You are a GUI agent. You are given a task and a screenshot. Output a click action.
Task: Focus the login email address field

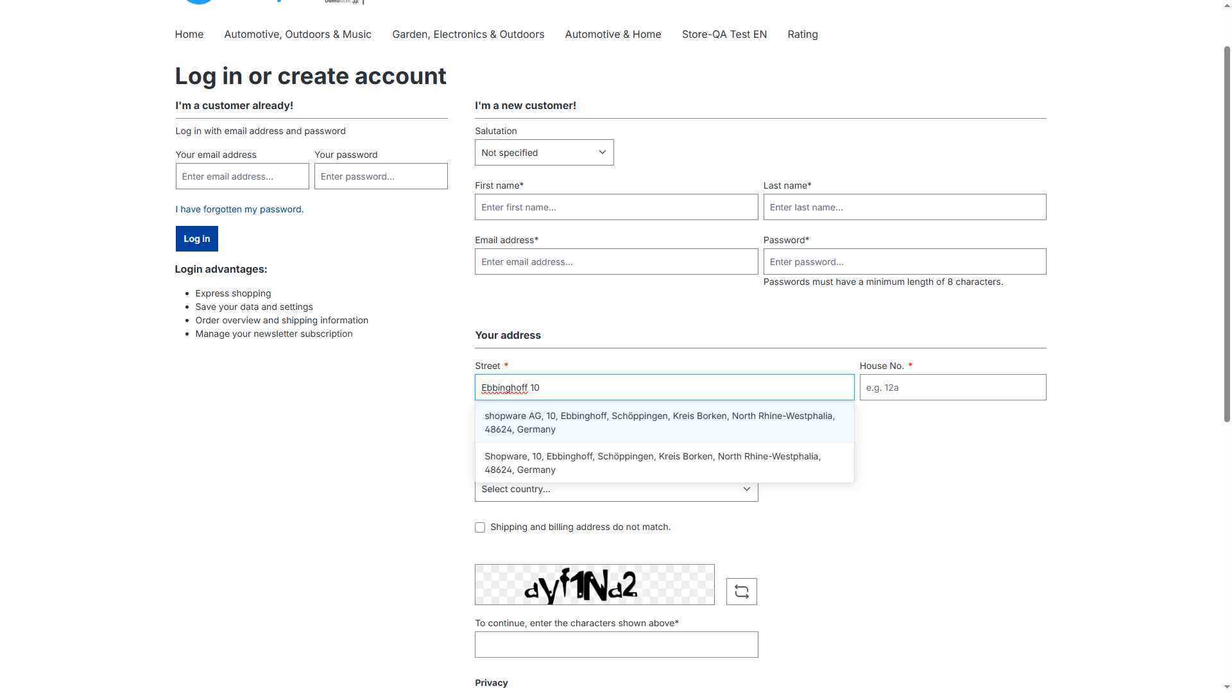point(243,176)
